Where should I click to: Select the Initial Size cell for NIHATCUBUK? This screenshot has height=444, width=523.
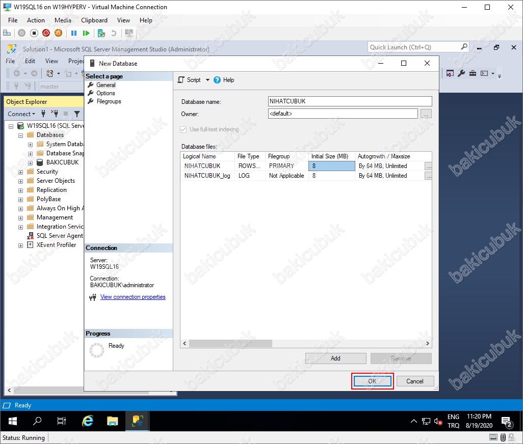click(x=331, y=166)
